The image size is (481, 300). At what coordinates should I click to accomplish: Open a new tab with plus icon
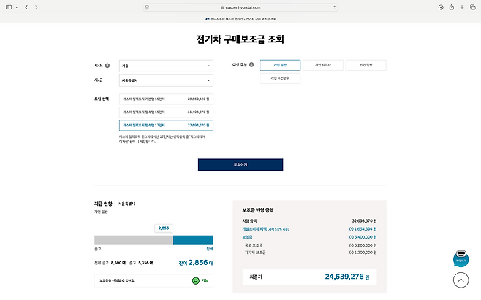(461, 7)
